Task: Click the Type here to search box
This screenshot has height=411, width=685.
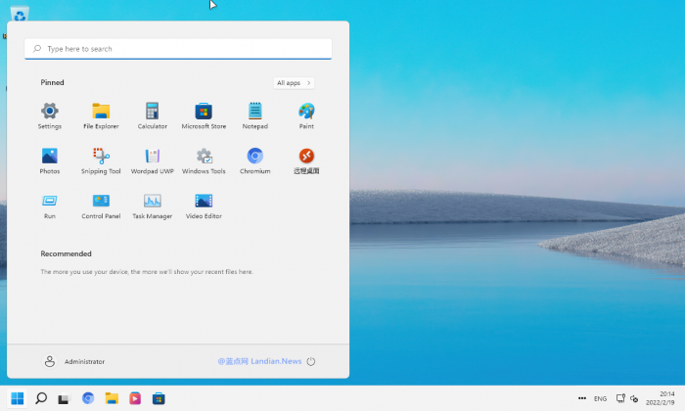Action: 178,48
